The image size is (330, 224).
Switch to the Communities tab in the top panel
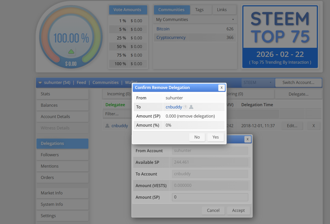coord(171,10)
